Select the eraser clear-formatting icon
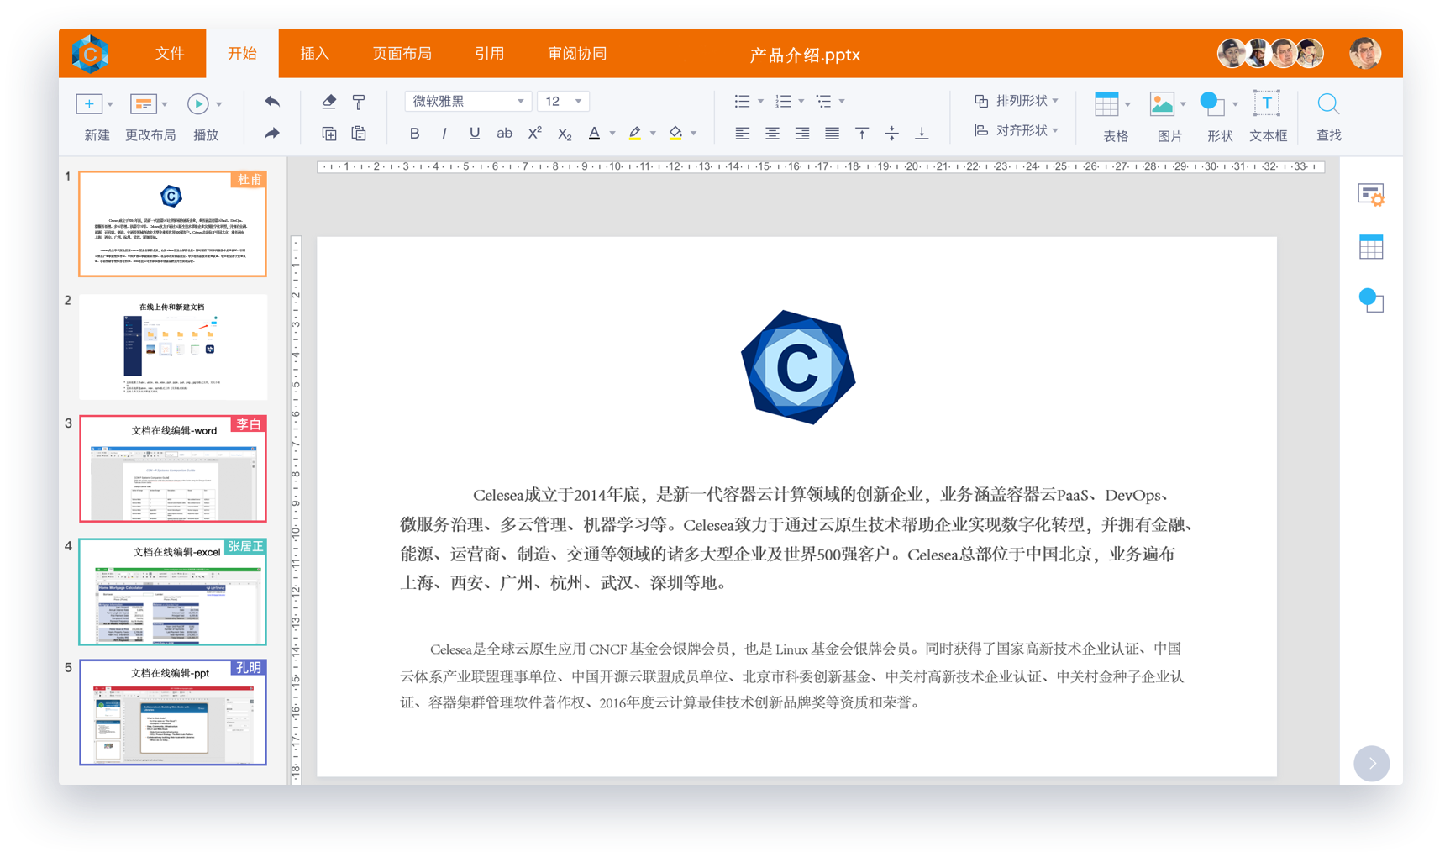This screenshot has width=1445, height=857. pyautogui.click(x=328, y=102)
